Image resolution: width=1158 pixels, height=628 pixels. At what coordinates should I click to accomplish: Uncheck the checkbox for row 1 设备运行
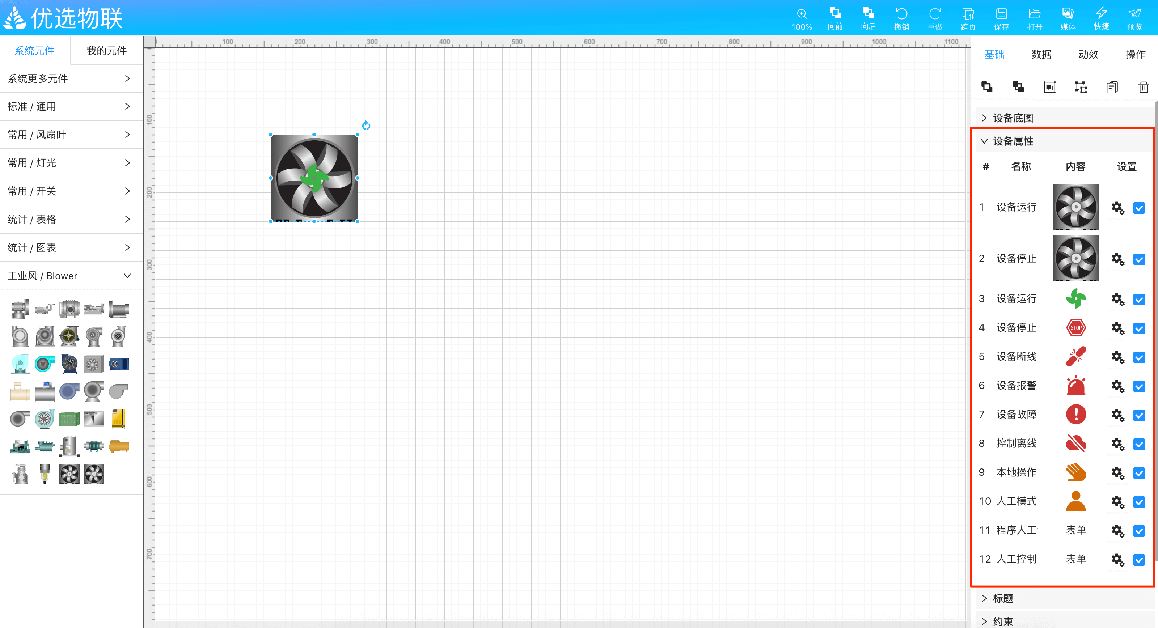pyautogui.click(x=1139, y=208)
